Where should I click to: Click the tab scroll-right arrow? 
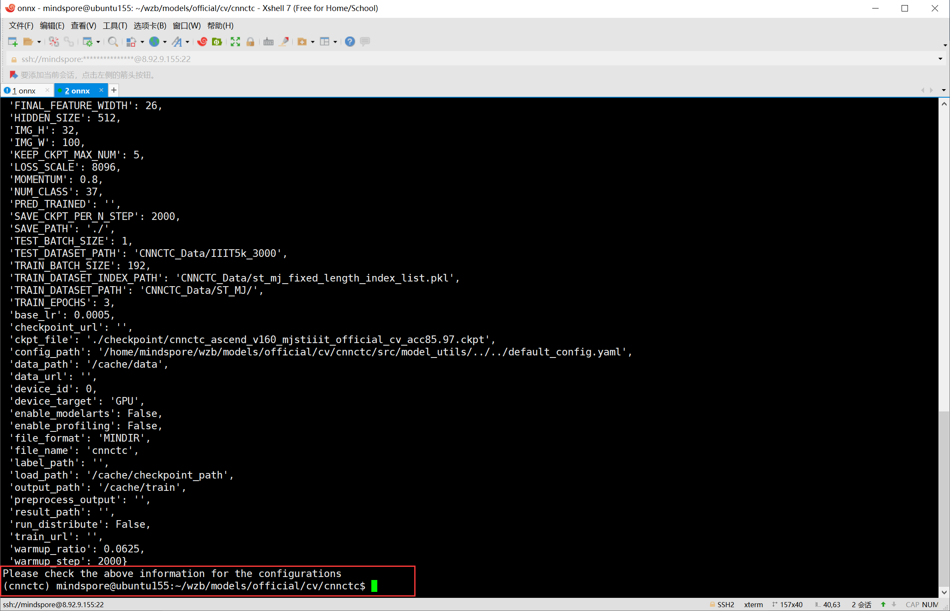pos(931,90)
